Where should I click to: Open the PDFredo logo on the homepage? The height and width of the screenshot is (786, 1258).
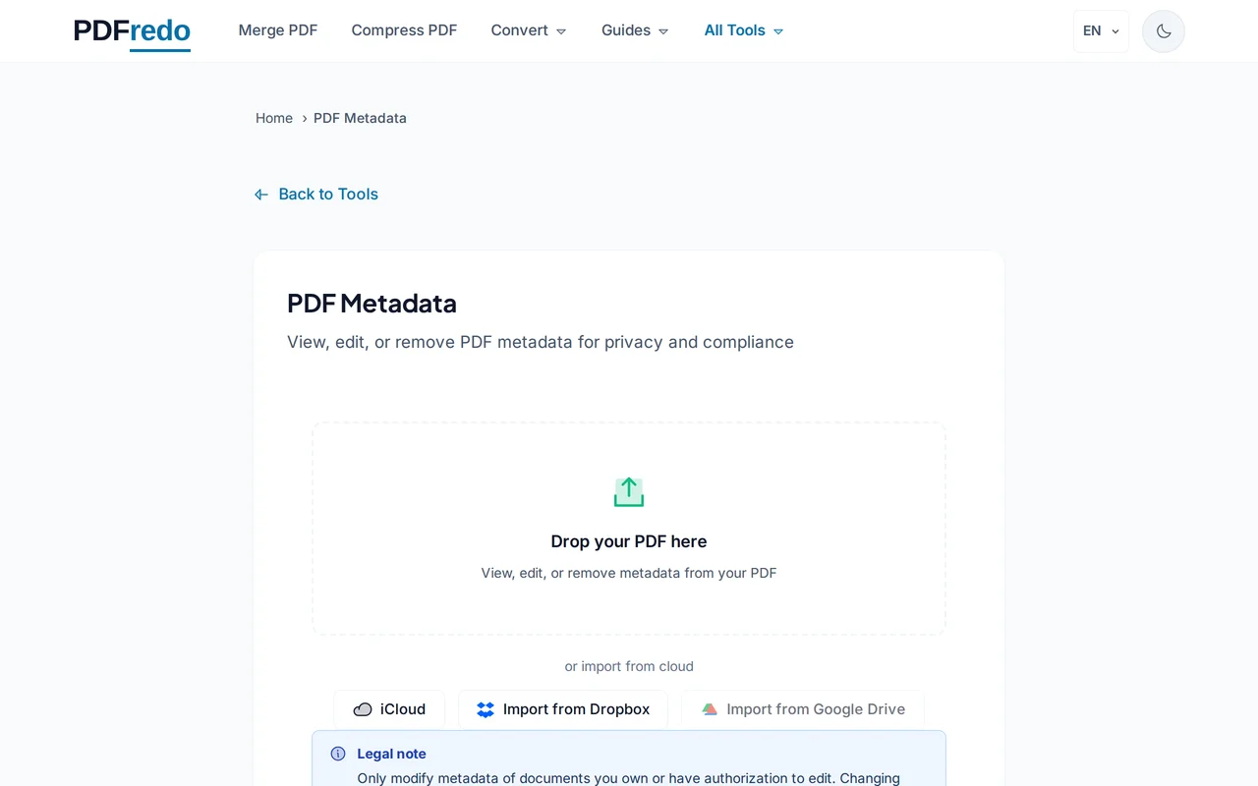[x=131, y=30]
